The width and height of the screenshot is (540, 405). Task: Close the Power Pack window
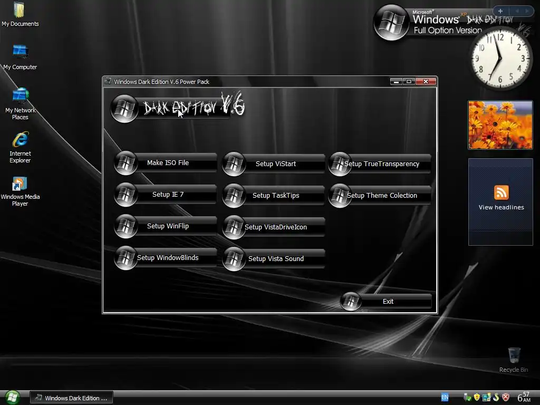point(426,82)
